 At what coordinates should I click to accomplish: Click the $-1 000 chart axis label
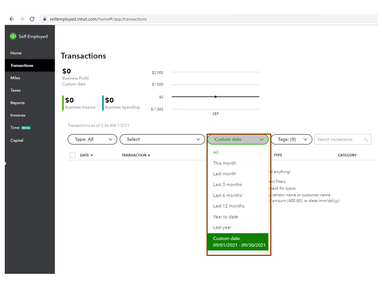click(157, 109)
